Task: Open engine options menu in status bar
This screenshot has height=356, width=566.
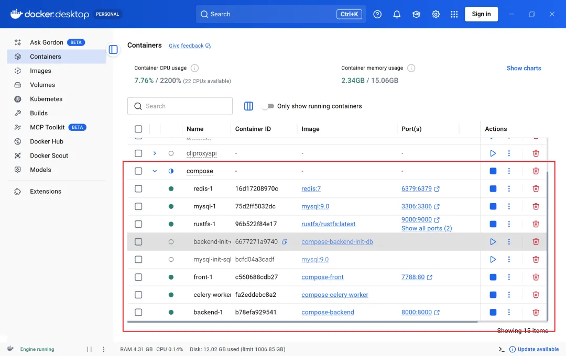Action: point(103,349)
